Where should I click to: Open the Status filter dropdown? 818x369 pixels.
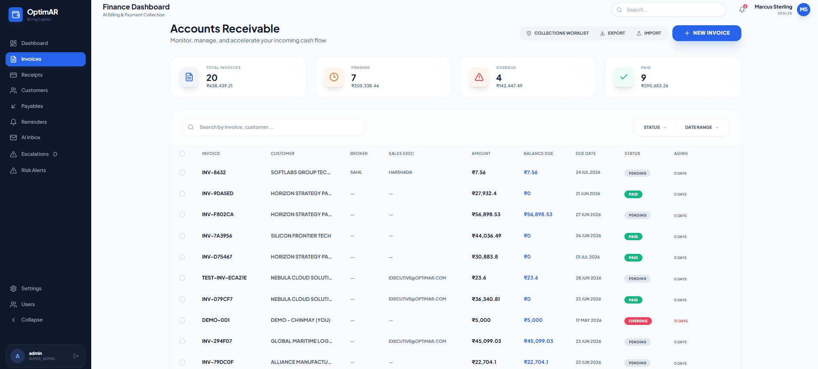655,127
